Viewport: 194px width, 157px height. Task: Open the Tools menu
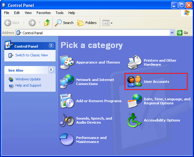[x=60, y=13]
